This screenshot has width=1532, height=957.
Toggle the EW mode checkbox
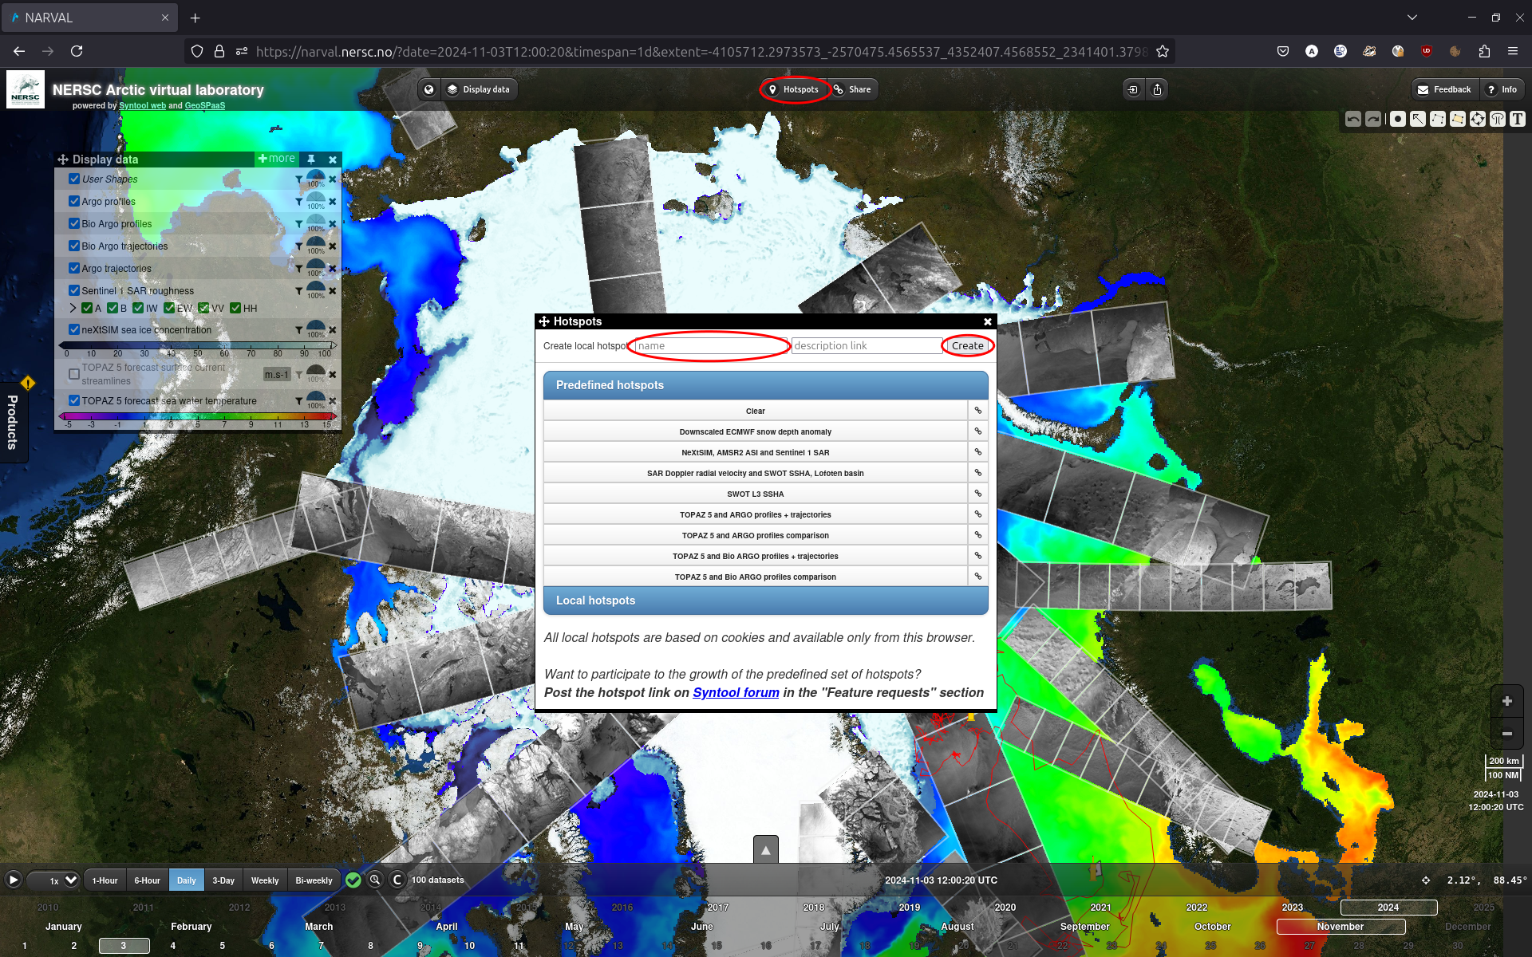(169, 308)
